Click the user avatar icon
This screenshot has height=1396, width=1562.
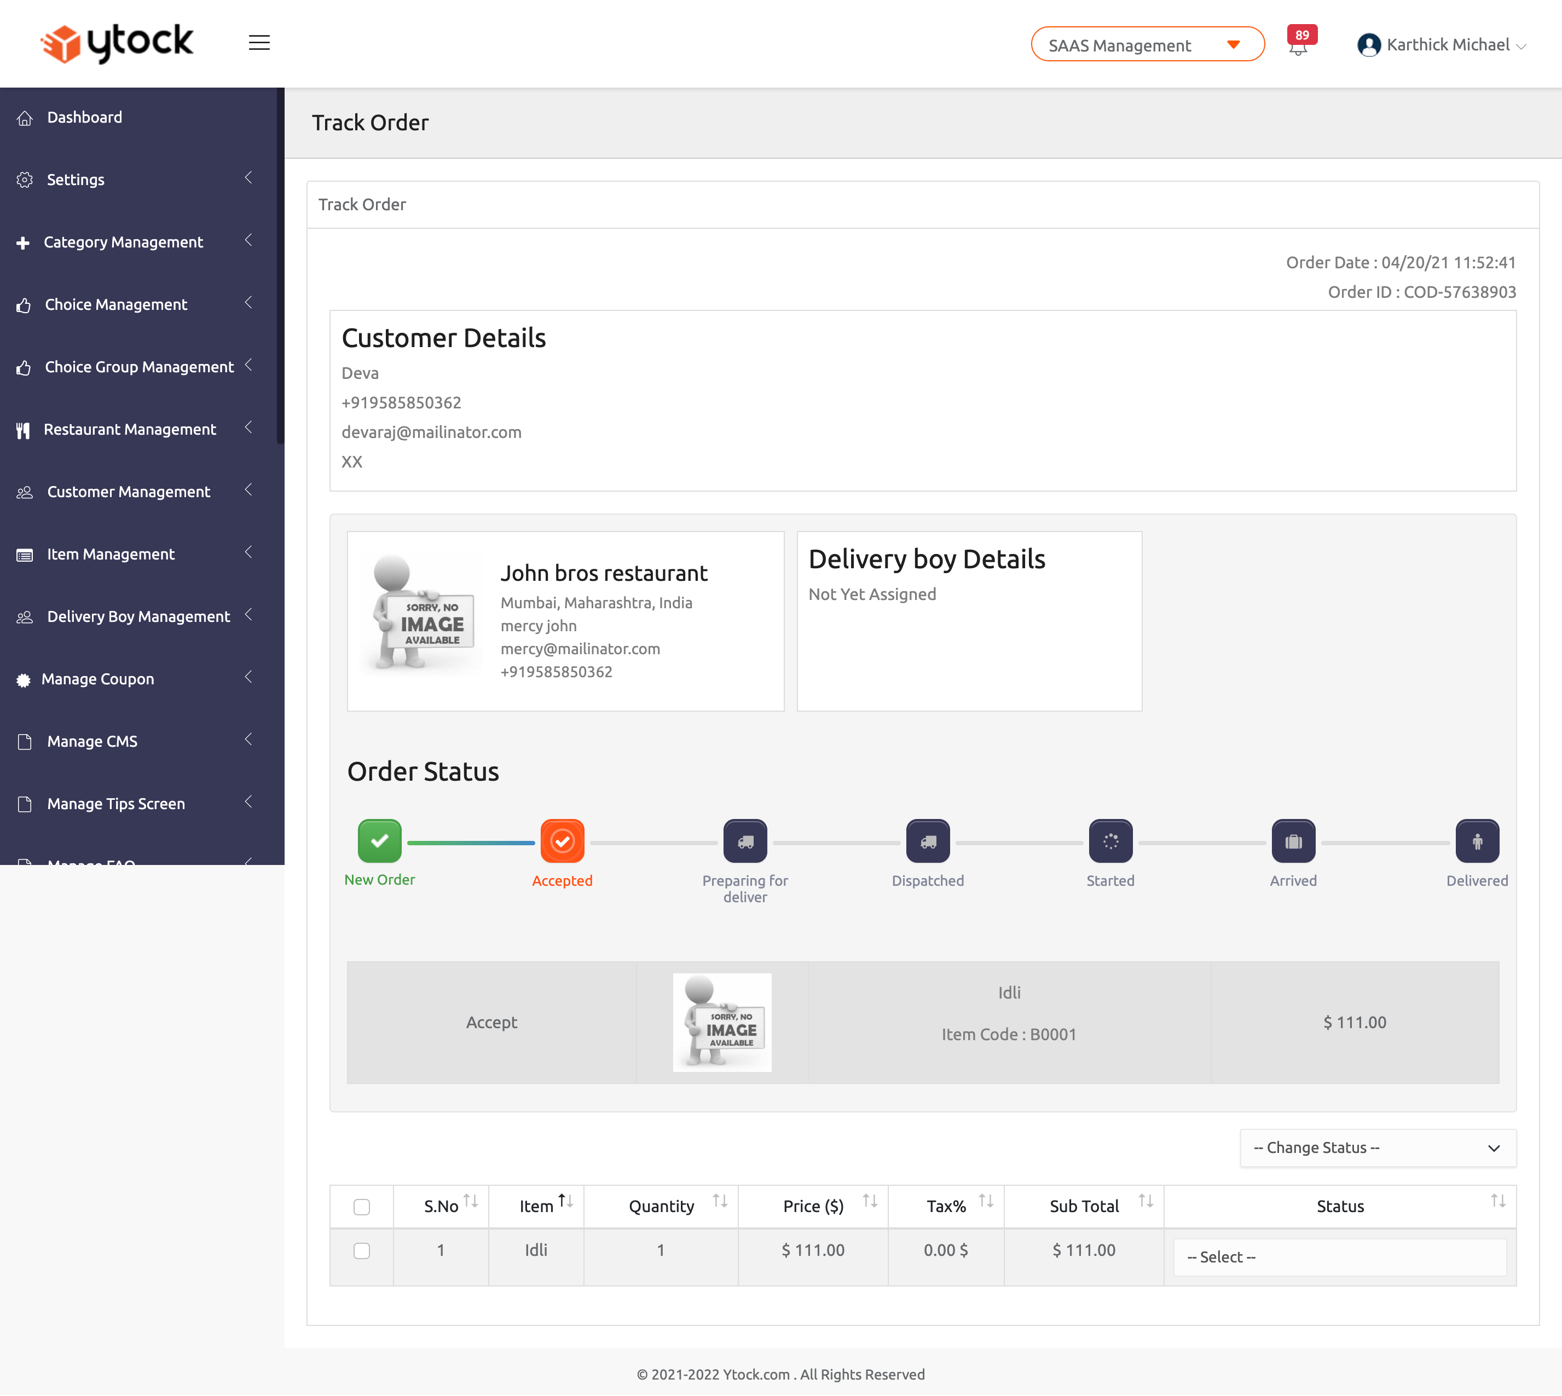click(x=1369, y=45)
